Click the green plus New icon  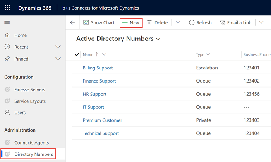pos(125,22)
